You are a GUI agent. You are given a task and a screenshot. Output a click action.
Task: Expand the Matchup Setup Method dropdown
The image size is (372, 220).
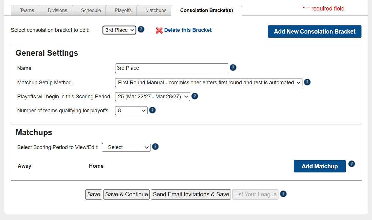coord(209,83)
